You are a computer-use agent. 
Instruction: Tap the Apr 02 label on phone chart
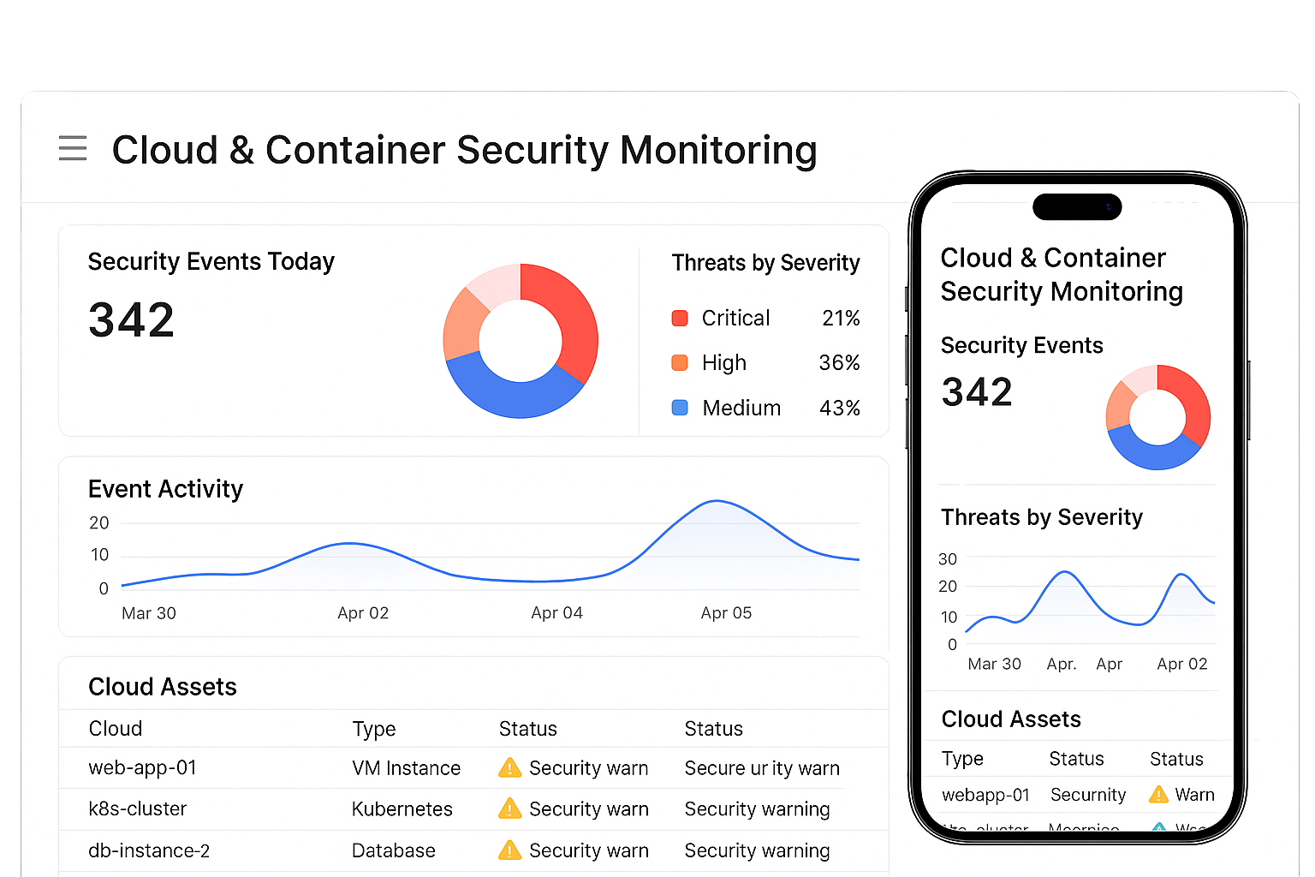[1181, 664]
